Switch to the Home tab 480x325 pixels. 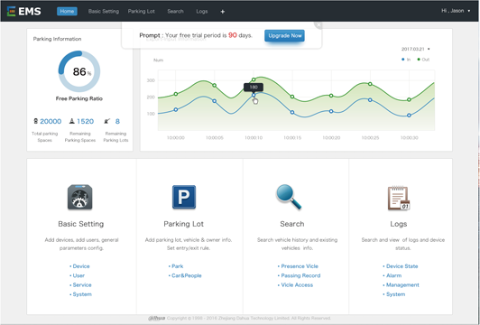coord(67,12)
